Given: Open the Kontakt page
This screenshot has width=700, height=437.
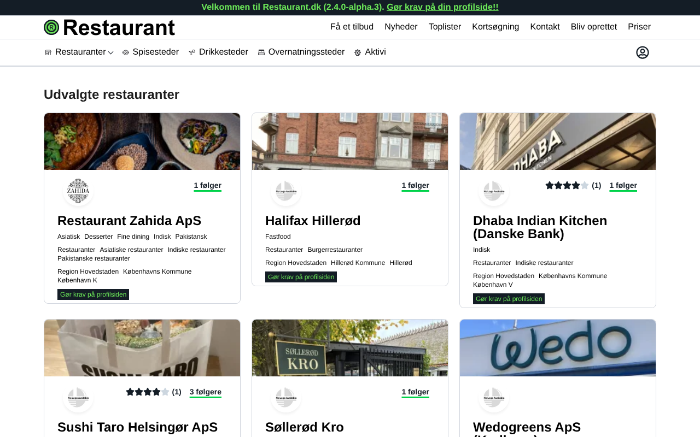Looking at the screenshot, I should pos(545,27).
